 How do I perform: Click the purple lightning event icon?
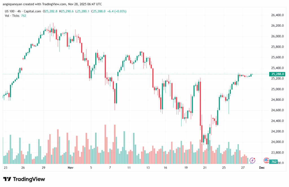click(x=253, y=160)
